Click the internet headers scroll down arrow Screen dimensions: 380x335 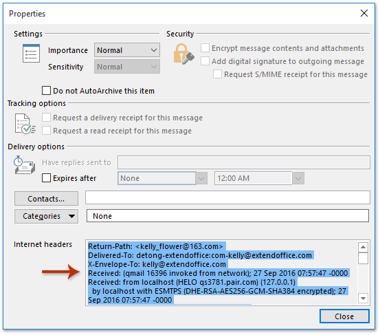tap(363, 299)
